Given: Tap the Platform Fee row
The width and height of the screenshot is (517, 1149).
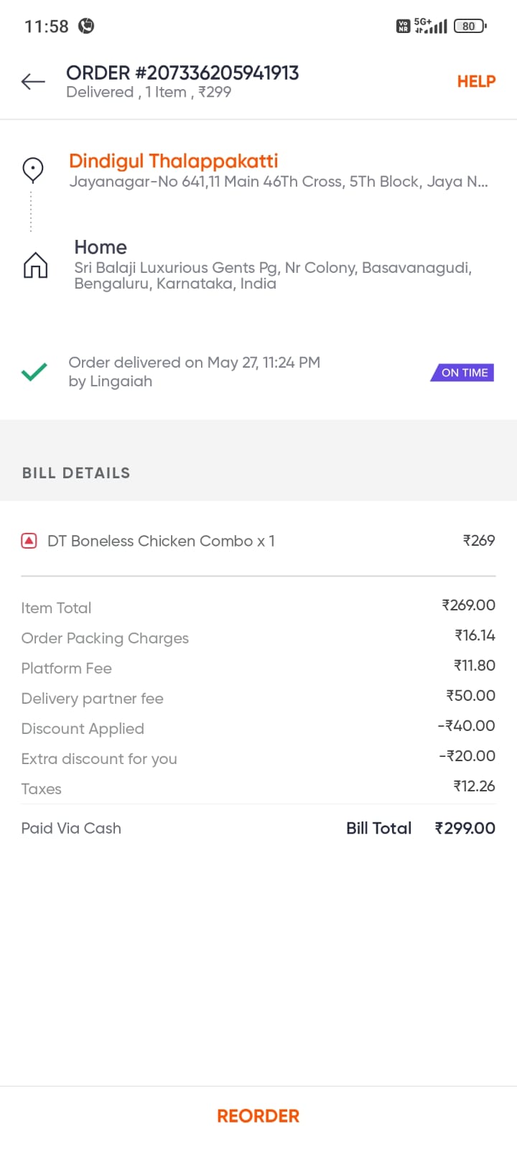Looking at the screenshot, I should [258, 668].
